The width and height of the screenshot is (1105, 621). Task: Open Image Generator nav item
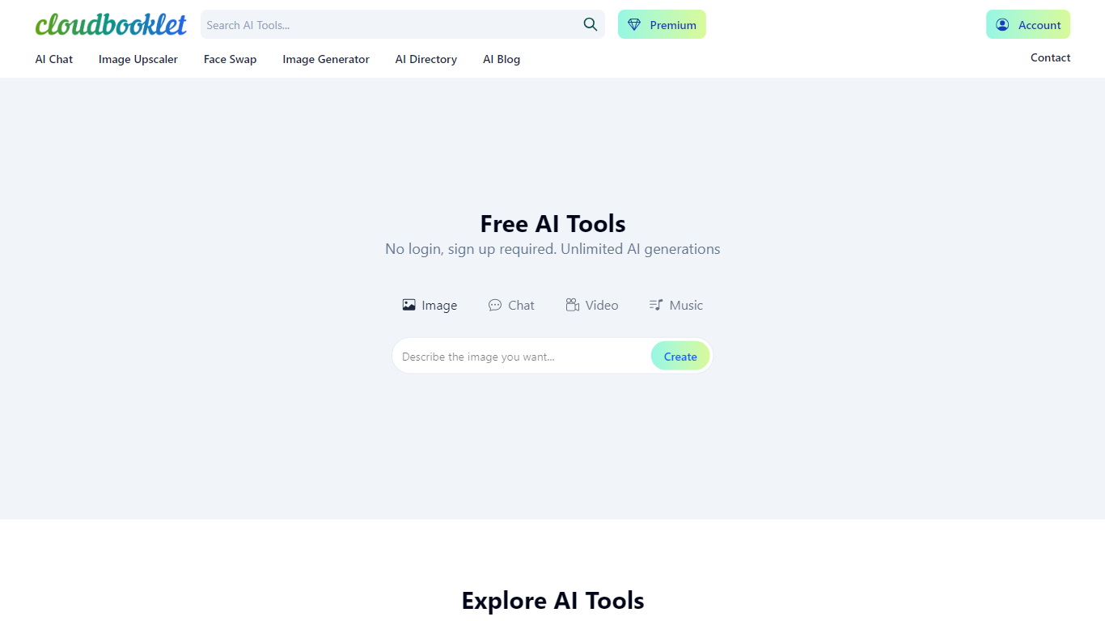[326, 59]
